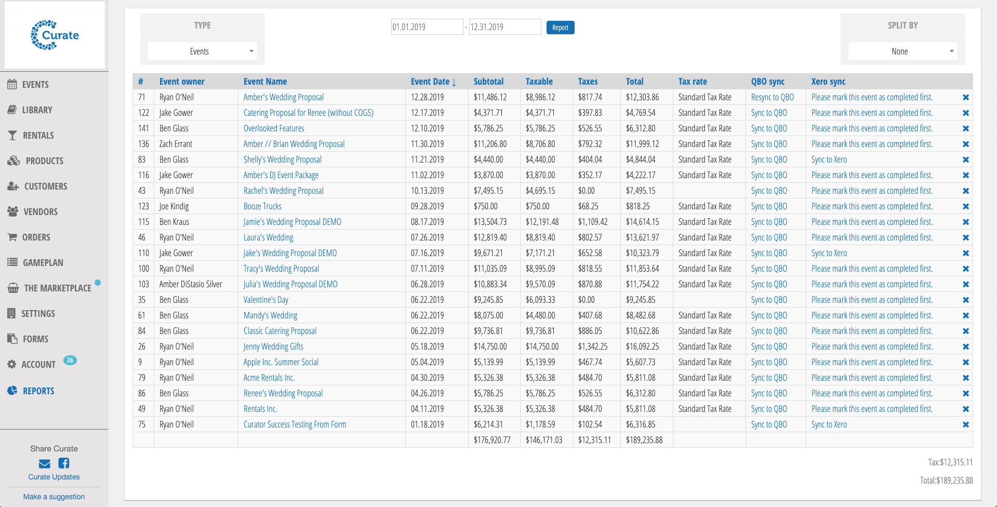The width and height of the screenshot is (997, 507).
Task: Open Curate Updates link
Action: [x=54, y=476]
